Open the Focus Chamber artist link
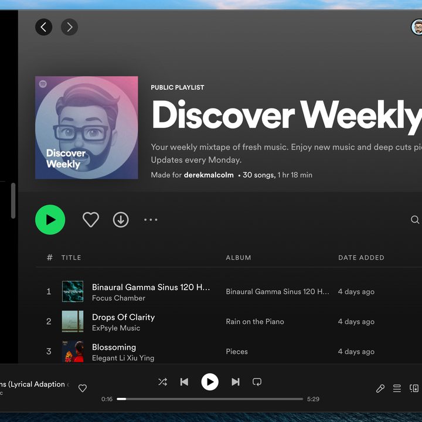This screenshot has width=422, height=422. pos(118,298)
